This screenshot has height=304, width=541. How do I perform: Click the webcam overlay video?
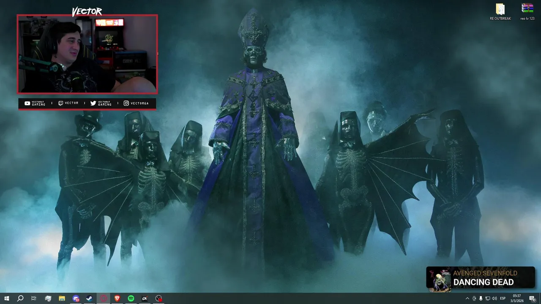(87, 54)
